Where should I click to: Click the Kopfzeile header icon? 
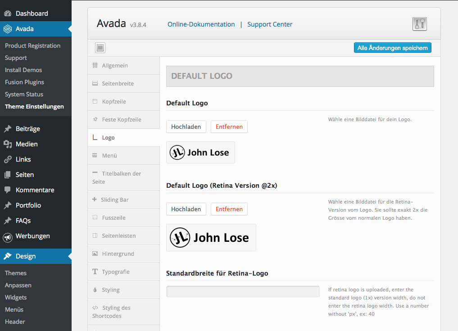(x=95, y=101)
